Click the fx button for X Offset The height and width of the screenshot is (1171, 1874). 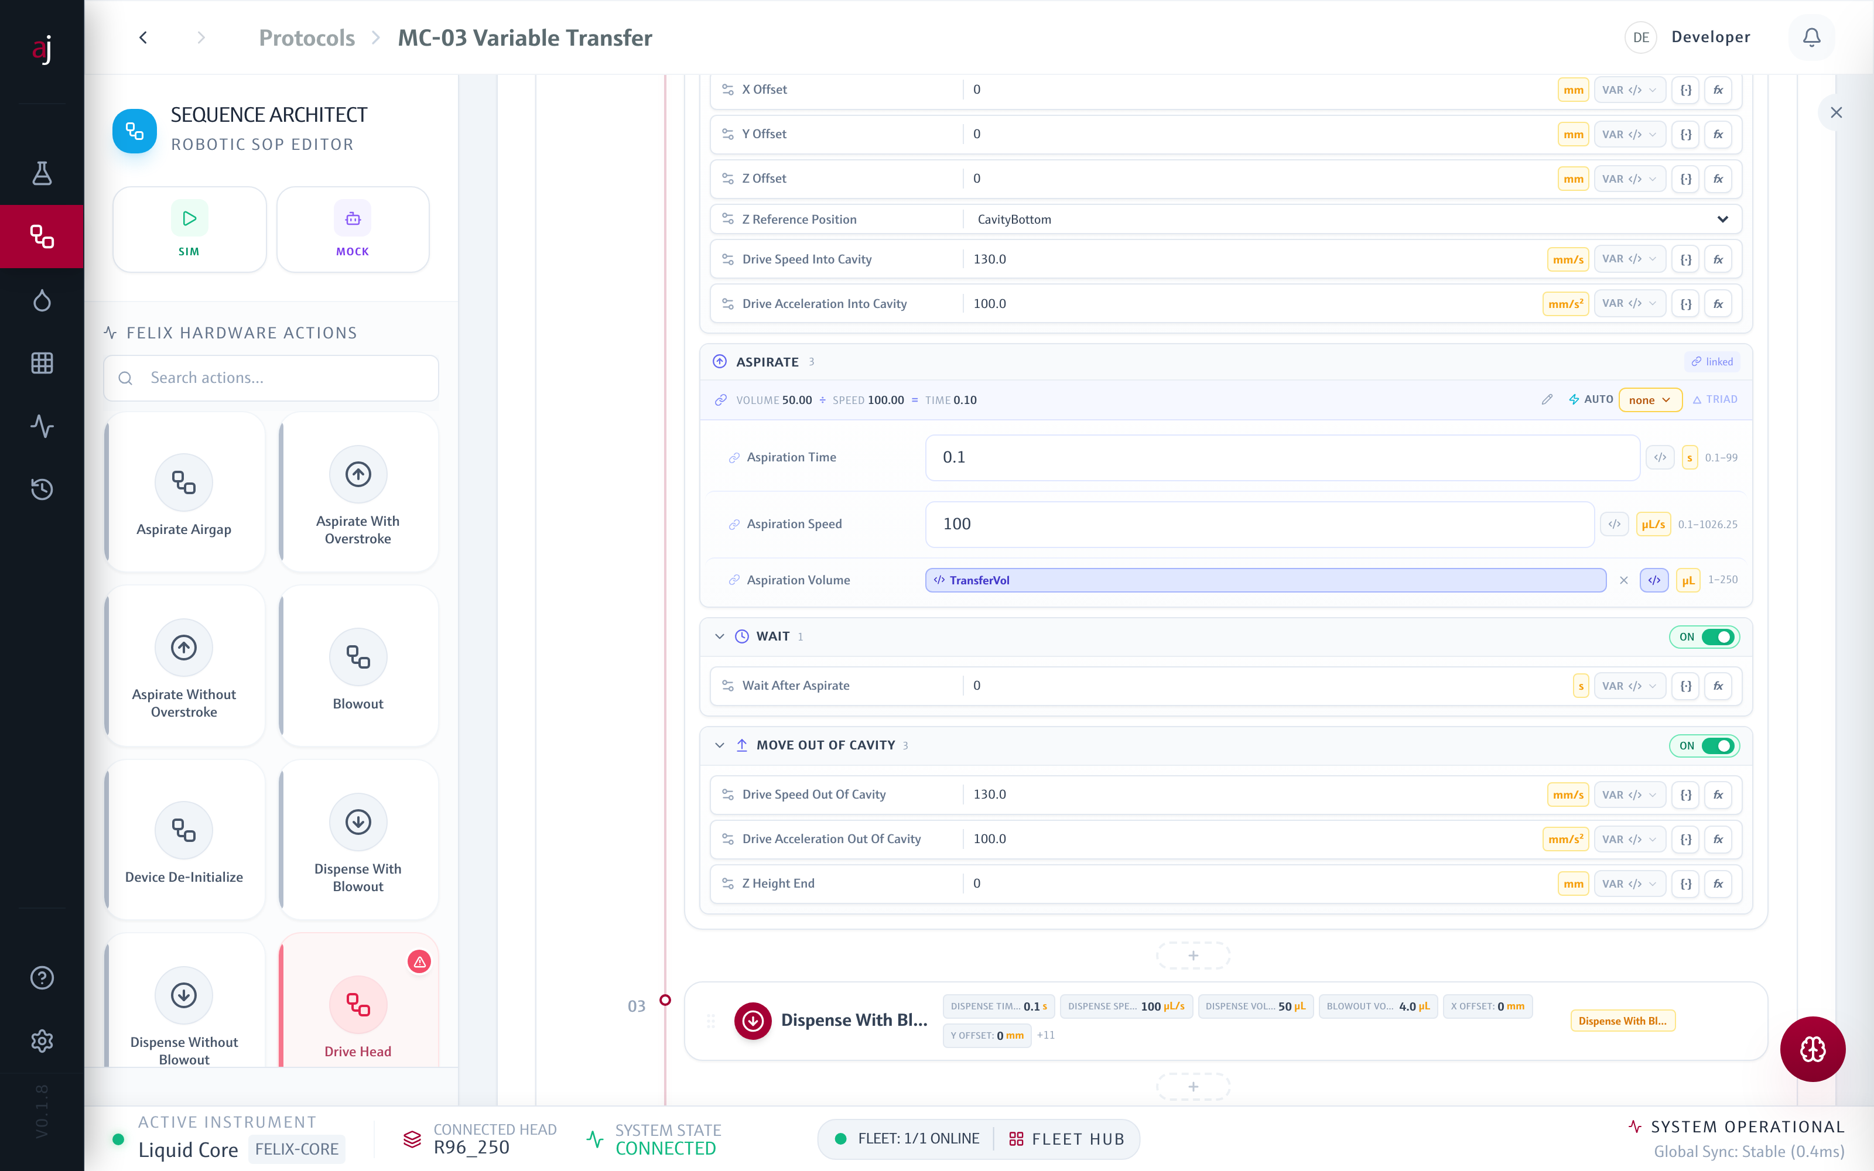pos(1718,90)
